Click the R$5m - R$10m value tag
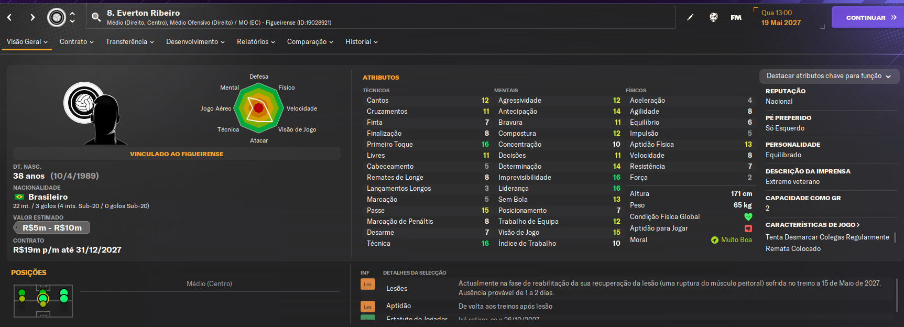 pyautogui.click(x=52, y=228)
